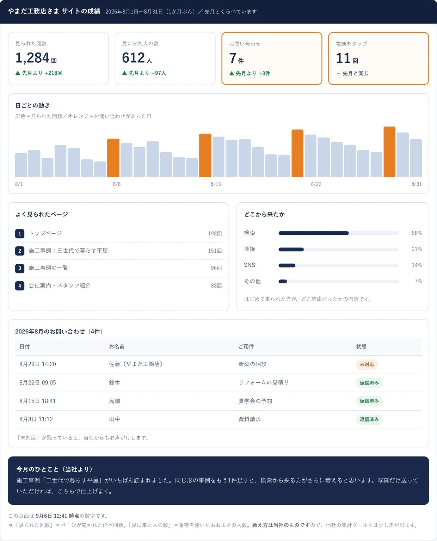This screenshot has height=541, width=437.
Task: Select the 8月15日 18:41 date cell
Action: [x=38, y=401]
